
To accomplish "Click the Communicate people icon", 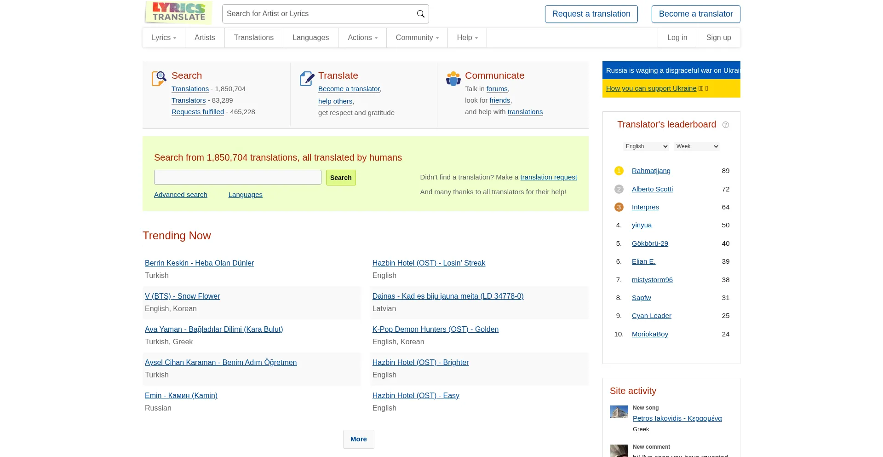I will [453, 79].
